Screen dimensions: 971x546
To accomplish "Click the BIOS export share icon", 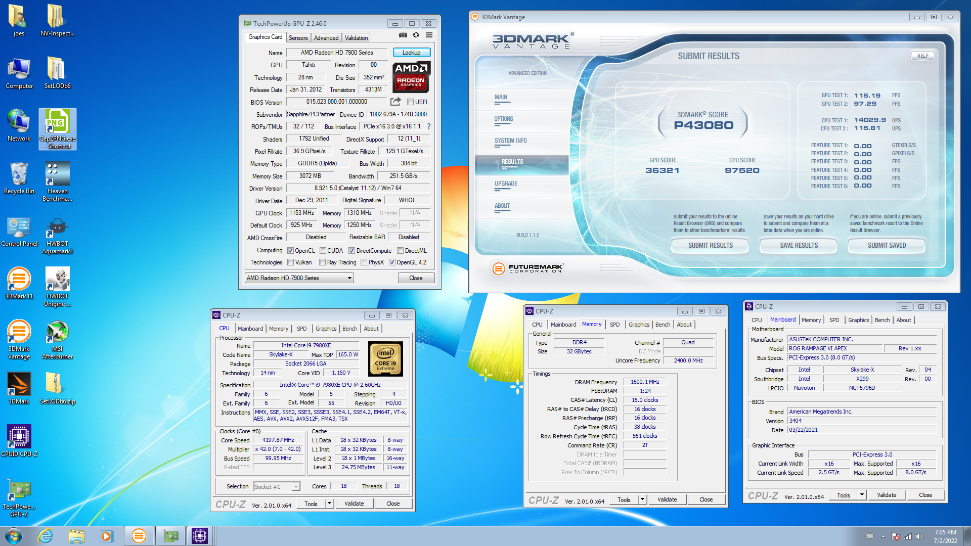I will [396, 102].
